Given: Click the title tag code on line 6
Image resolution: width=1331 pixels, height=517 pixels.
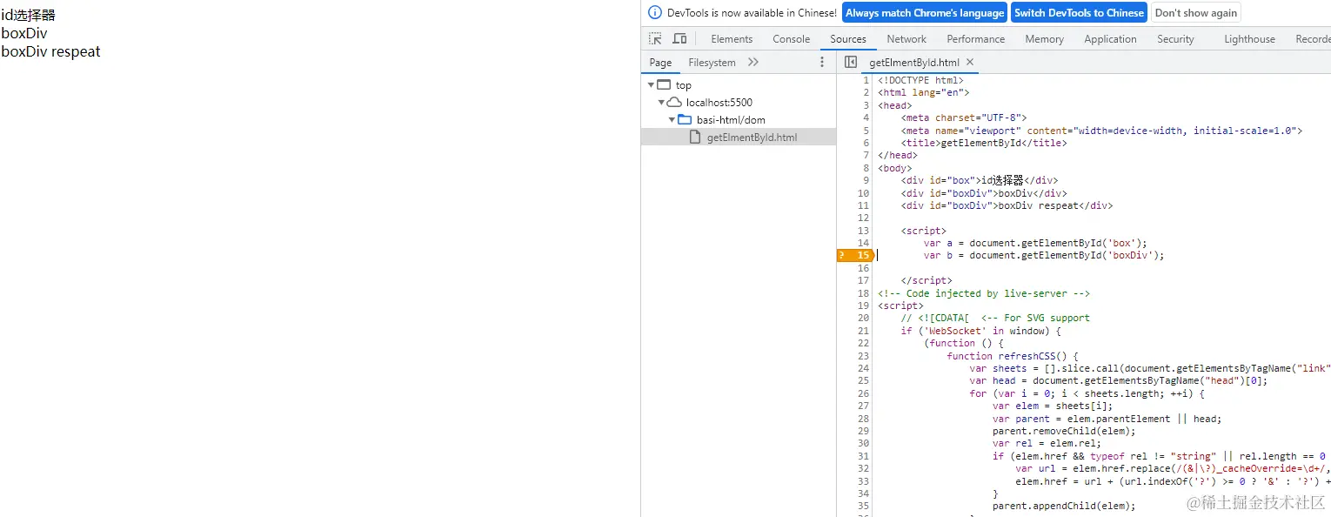Looking at the screenshot, I should (984, 143).
